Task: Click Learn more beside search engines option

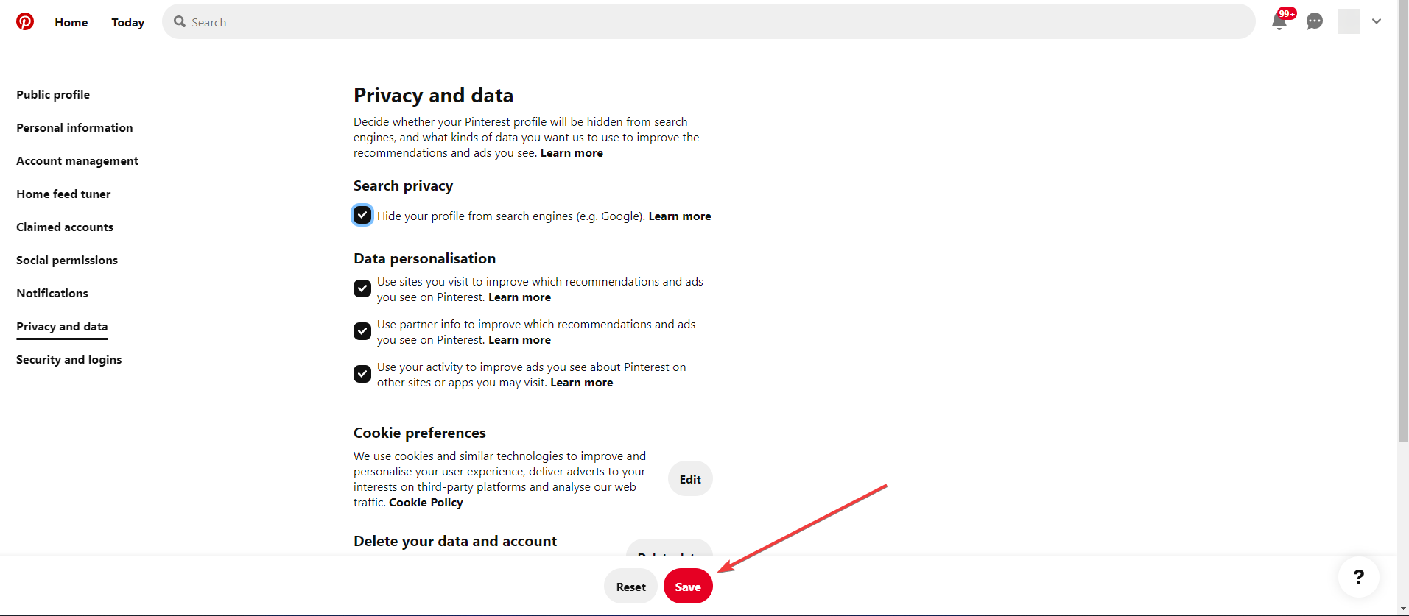Action: (x=680, y=216)
